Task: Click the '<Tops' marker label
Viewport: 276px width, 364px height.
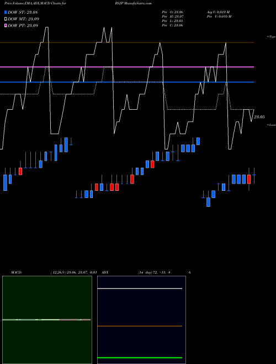Action: tap(271, 37)
